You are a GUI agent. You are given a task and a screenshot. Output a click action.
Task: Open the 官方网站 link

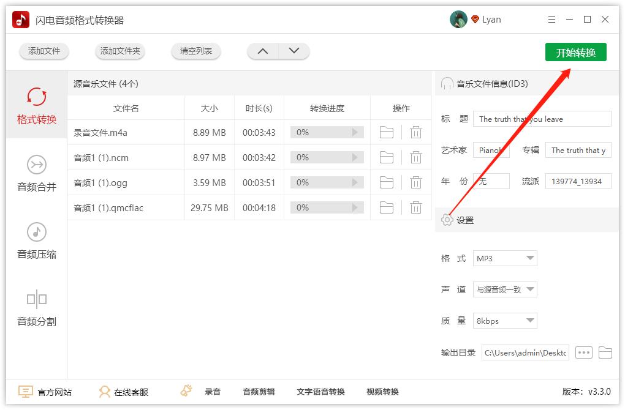[x=55, y=392]
